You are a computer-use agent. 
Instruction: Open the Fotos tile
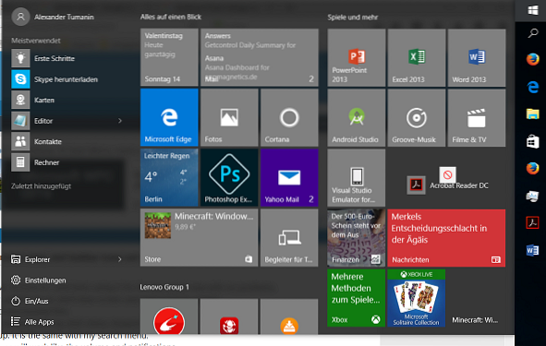click(229, 117)
